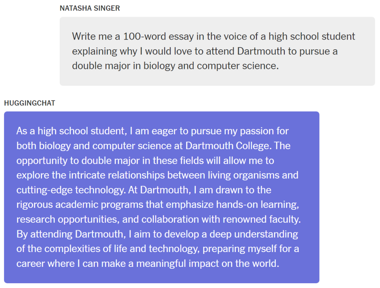
Task: Click 'computer science.' ending the prompt
Action: click(238, 66)
